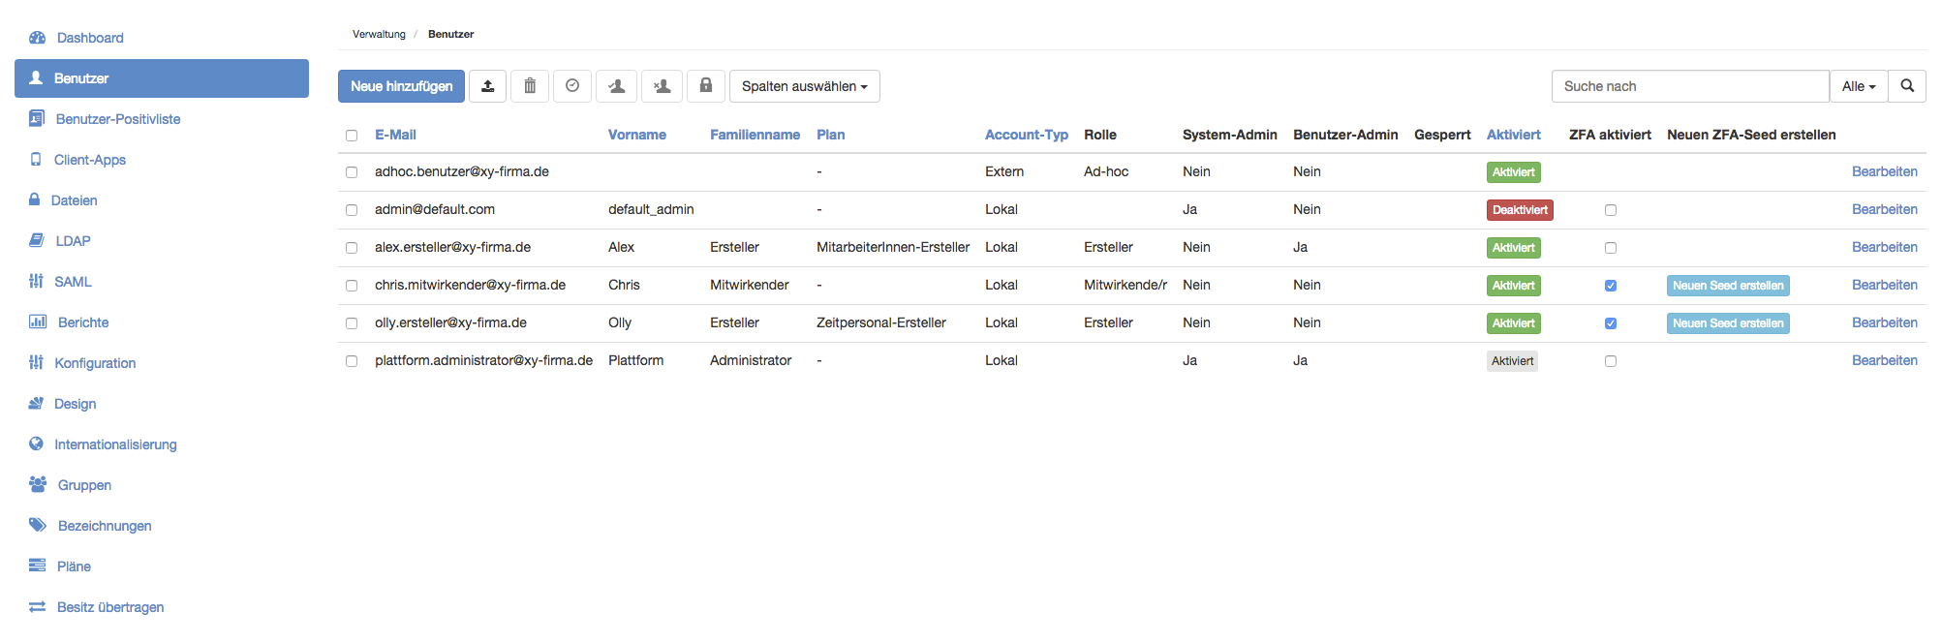Click the user-with-checkmark activate icon
The image size is (1942, 643).
click(x=616, y=86)
